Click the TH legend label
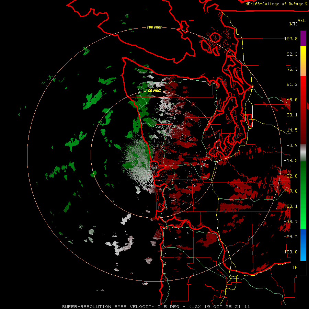The height and width of the screenshot is (309, 309). [295, 267]
